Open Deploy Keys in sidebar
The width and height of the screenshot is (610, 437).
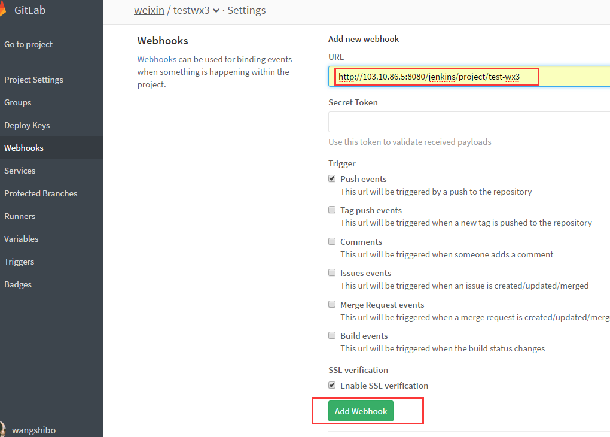coord(27,125)
